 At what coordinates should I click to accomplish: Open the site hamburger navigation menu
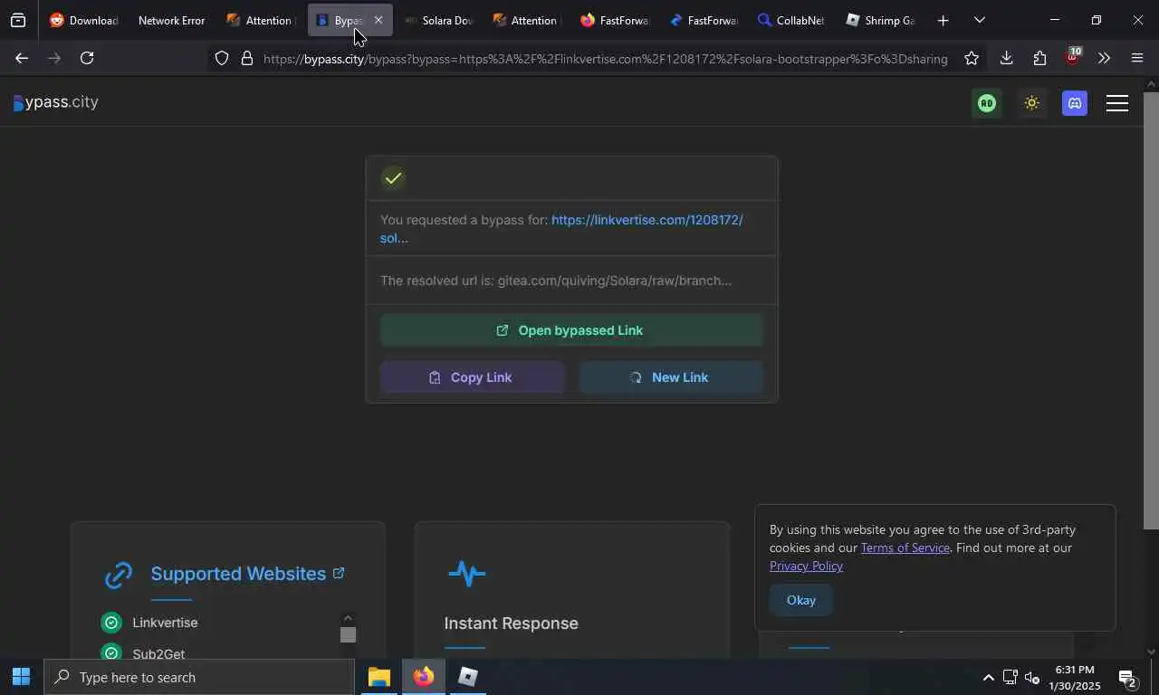click(x=1117, y=103)
